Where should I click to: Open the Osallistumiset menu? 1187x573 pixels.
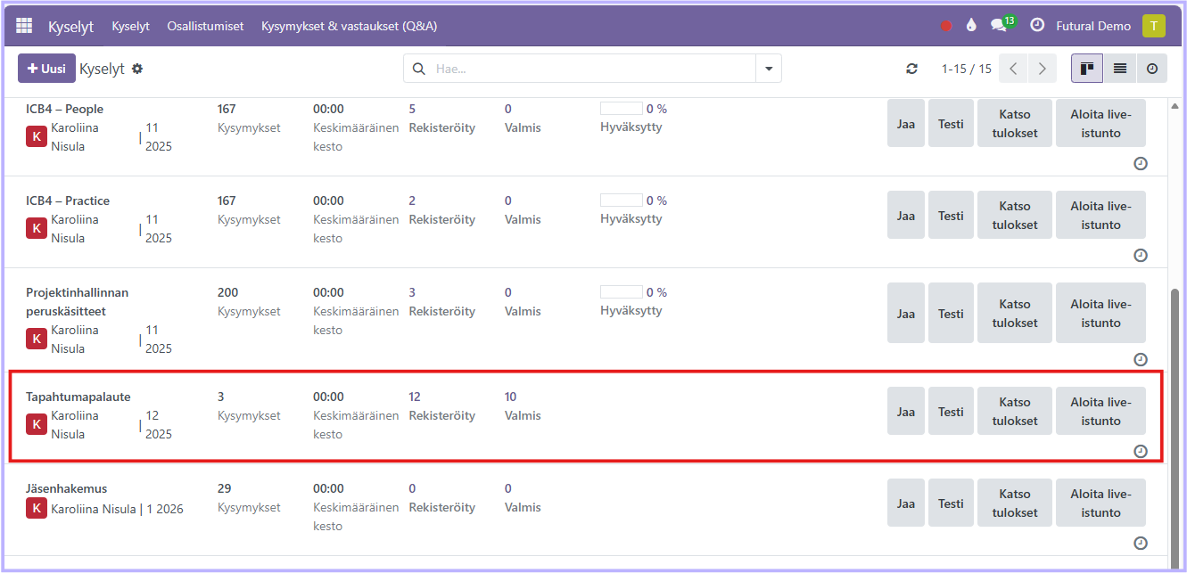pyautogui.click(x=205, y=26)
